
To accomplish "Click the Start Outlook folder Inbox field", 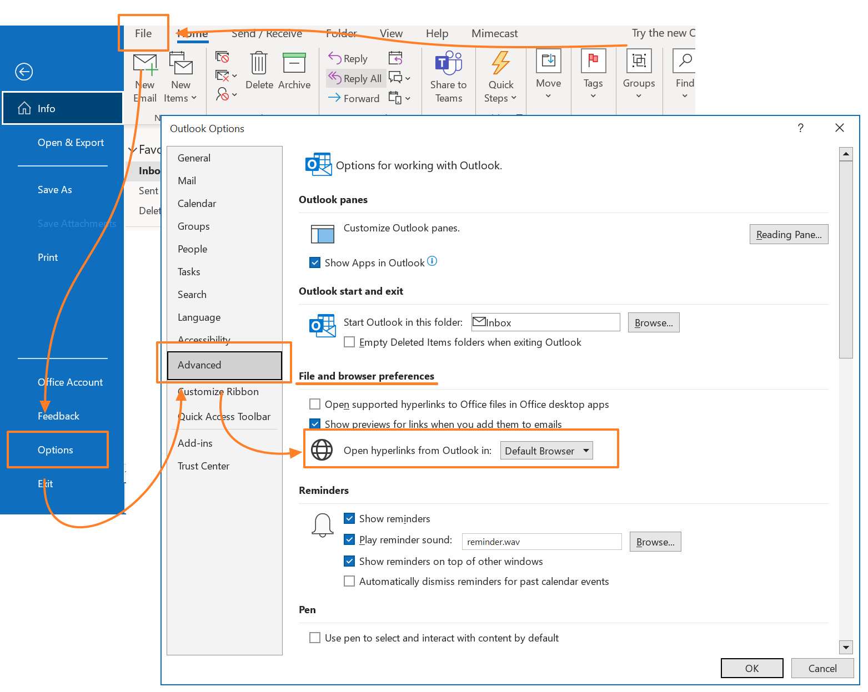I will [545, 322].
